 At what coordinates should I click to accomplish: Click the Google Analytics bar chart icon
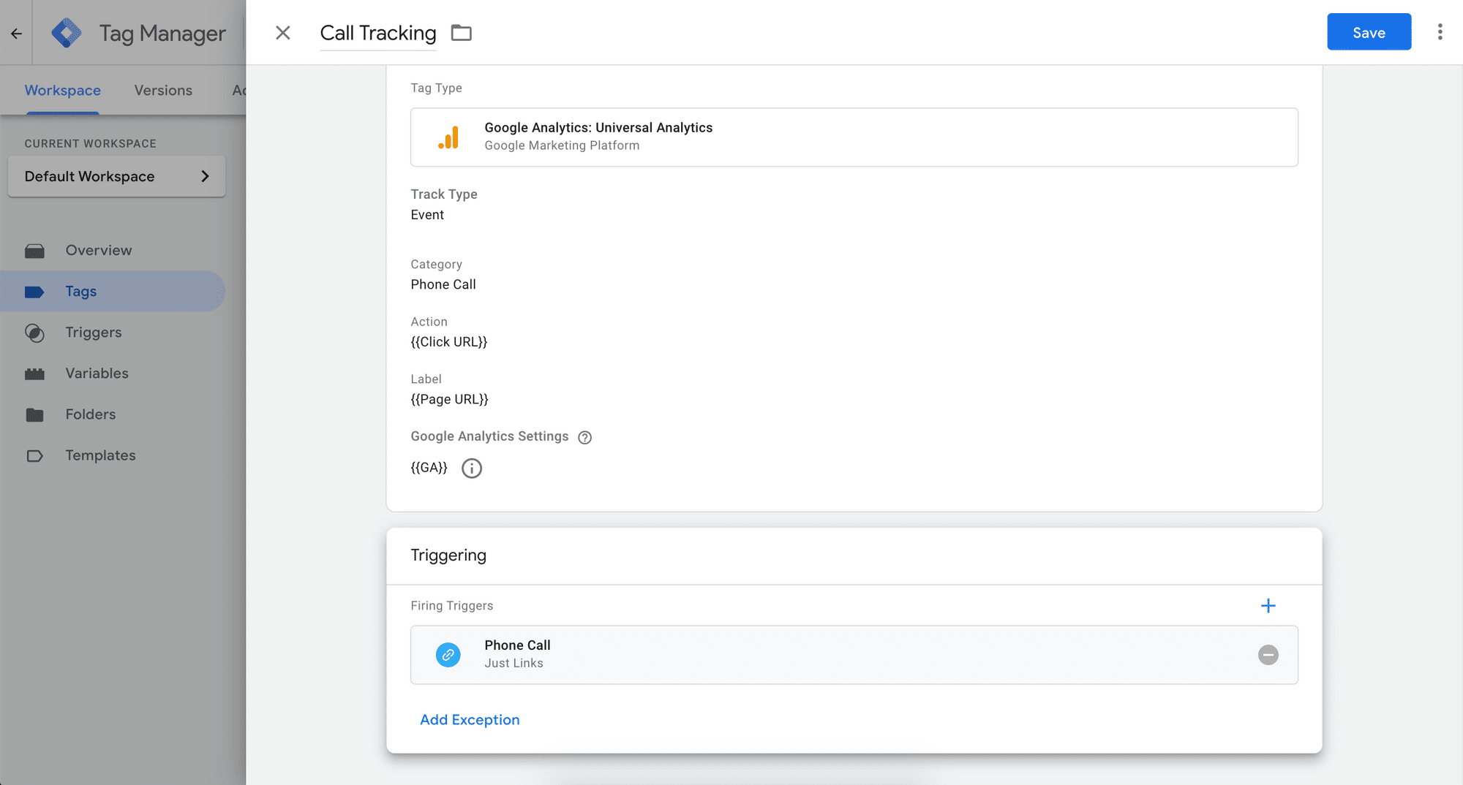448,137
